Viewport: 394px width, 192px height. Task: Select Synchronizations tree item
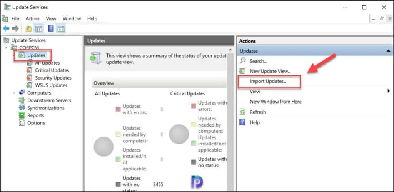[46, 108]
